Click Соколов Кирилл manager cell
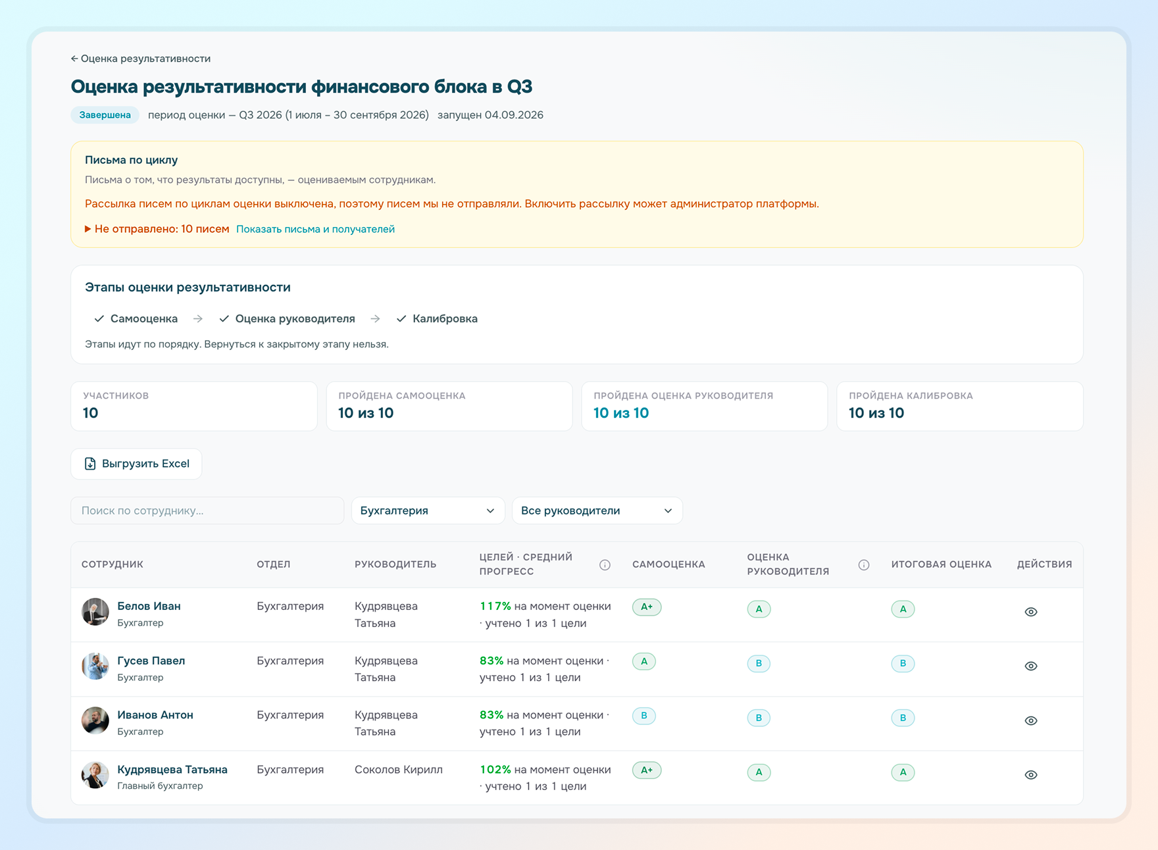The image size is (1158, 850). 399,769
